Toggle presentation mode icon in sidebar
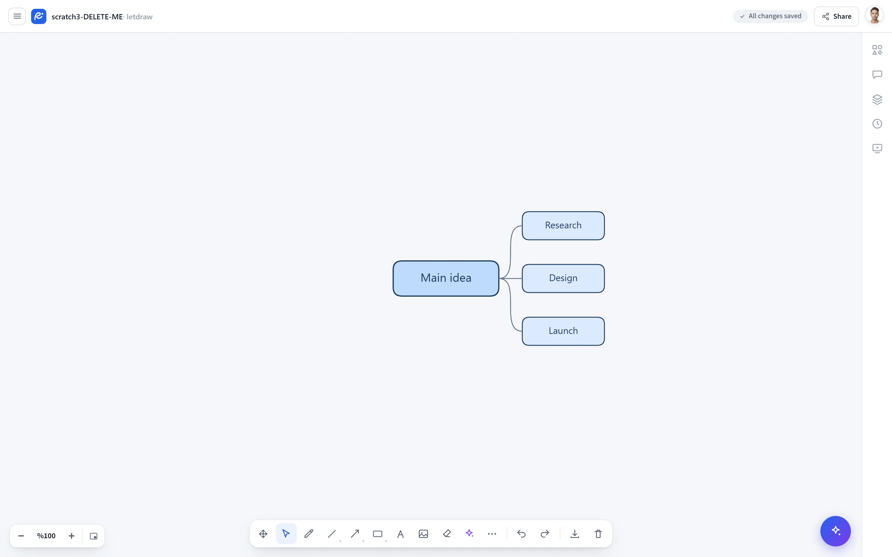892x557 pixels. click(x=877, y=148)
